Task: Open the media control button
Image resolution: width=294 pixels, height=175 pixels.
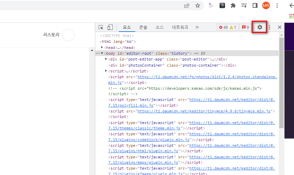Action: click(x=244, y=5)
